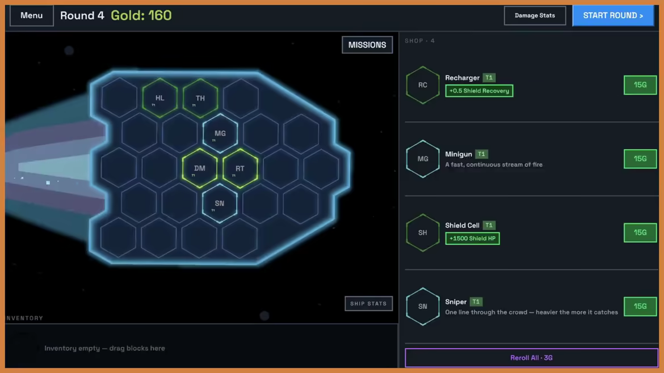Purchase the Shield Cell for 15G
Screen dimensions: 664x373
(x=640, y=232)
